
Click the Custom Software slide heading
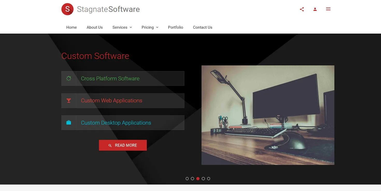point(95,56)
